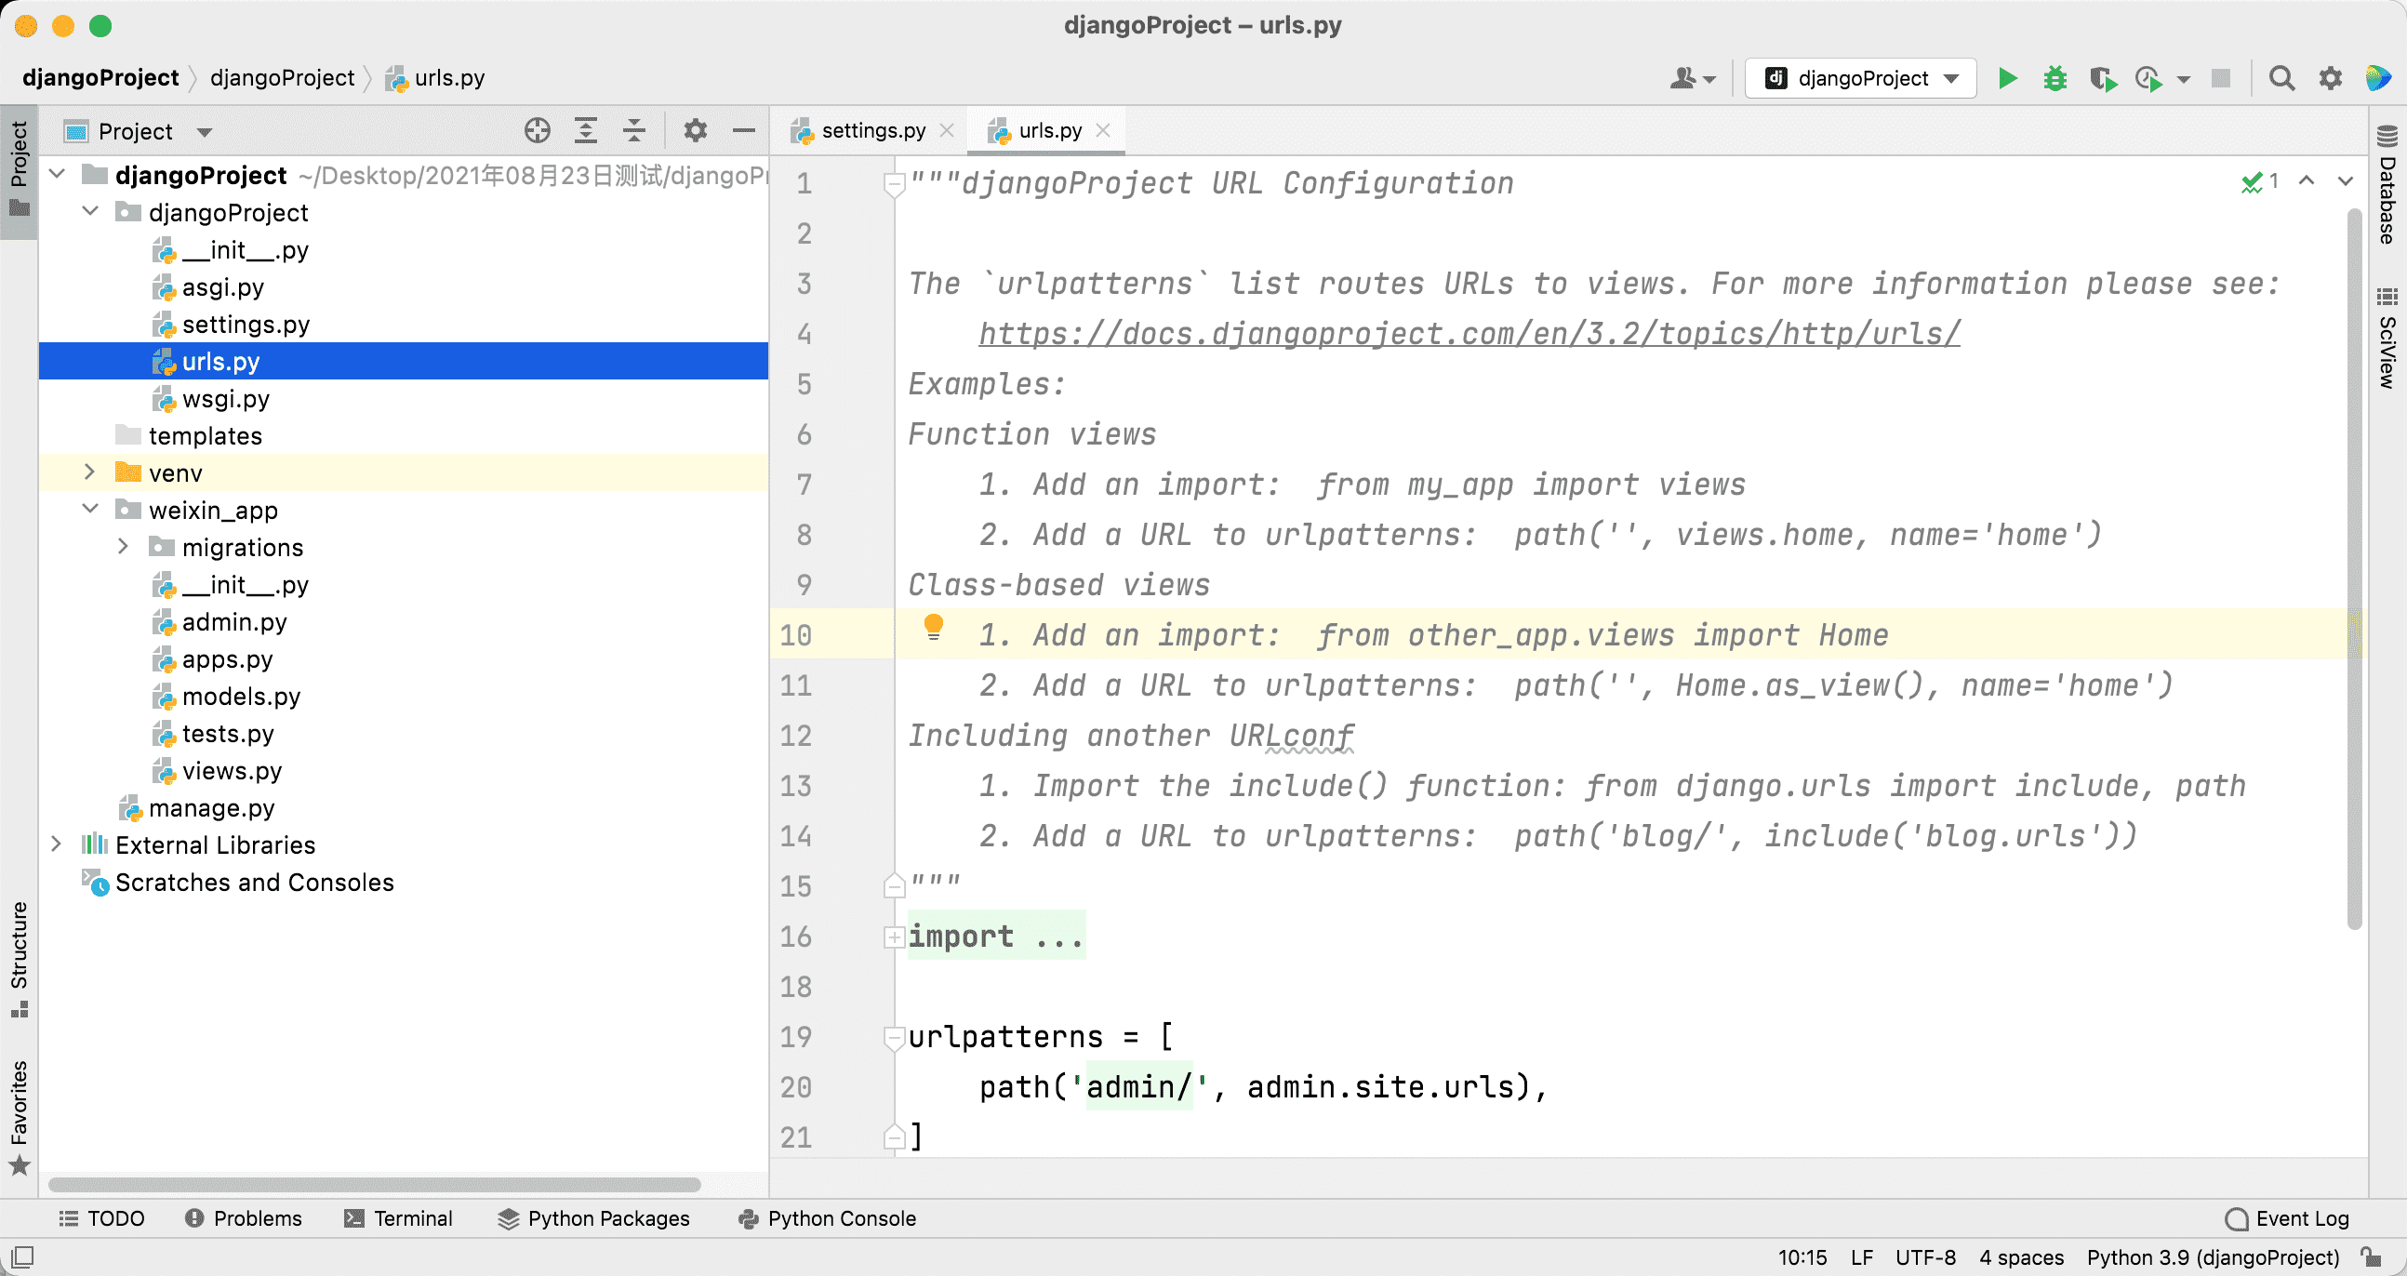
Task: Open the Project view type dropdown
Action: (x=205, y=132)
